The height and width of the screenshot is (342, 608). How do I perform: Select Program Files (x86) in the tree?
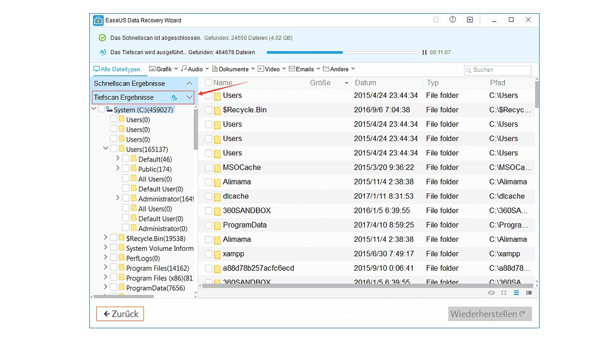pos(160,278)
